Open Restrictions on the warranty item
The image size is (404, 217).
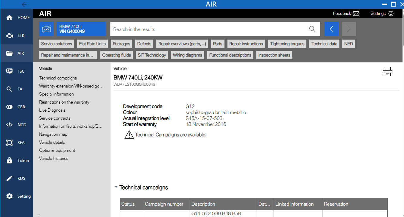64,102
